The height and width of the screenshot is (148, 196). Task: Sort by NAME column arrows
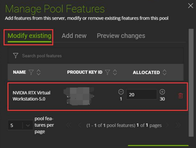click(38, 72)
